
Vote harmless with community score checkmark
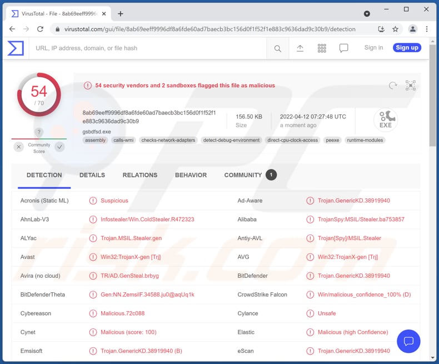[x=59, y=147]
